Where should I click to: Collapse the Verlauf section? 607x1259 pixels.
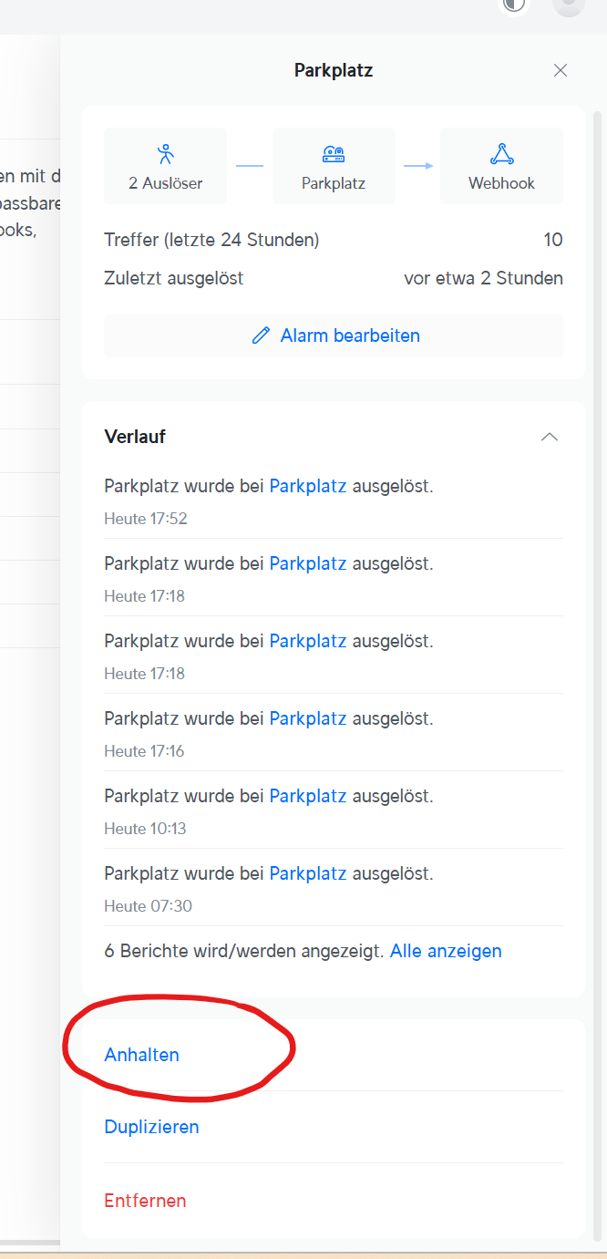click(x=549, y=437)
